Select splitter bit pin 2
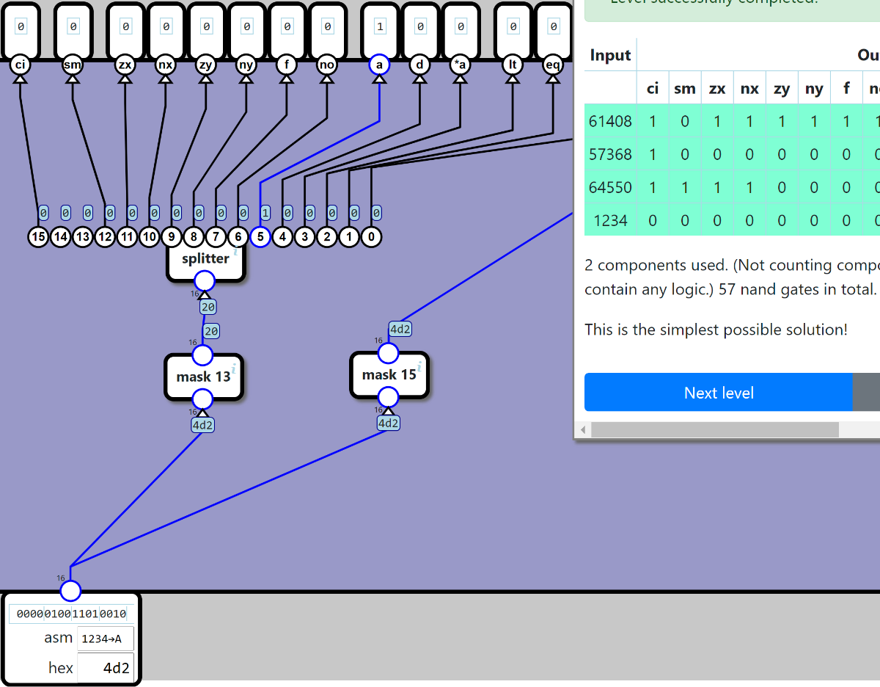 (x=327, y=237)
